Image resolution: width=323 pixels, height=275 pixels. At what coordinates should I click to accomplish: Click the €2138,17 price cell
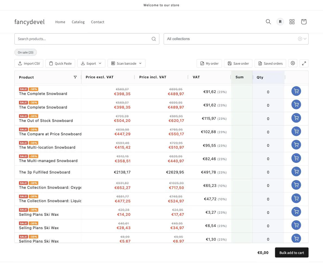pyautogui.click(x=122, y=172)
